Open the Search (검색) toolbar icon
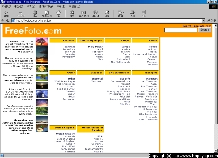Image resolution: width=218 pixels, height=158 pixels. coord(72,14)
